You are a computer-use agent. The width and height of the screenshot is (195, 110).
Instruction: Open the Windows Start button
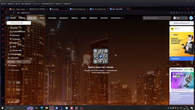[2, 108]
